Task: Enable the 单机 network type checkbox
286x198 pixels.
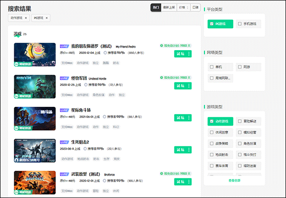Action: tap(212, 67)
